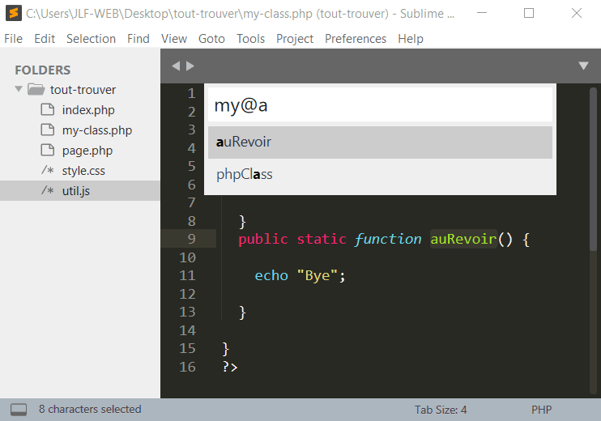Open my-class.php in the sidebar
Viewport: 601px width, 421px height.
(x=97, y=130)
